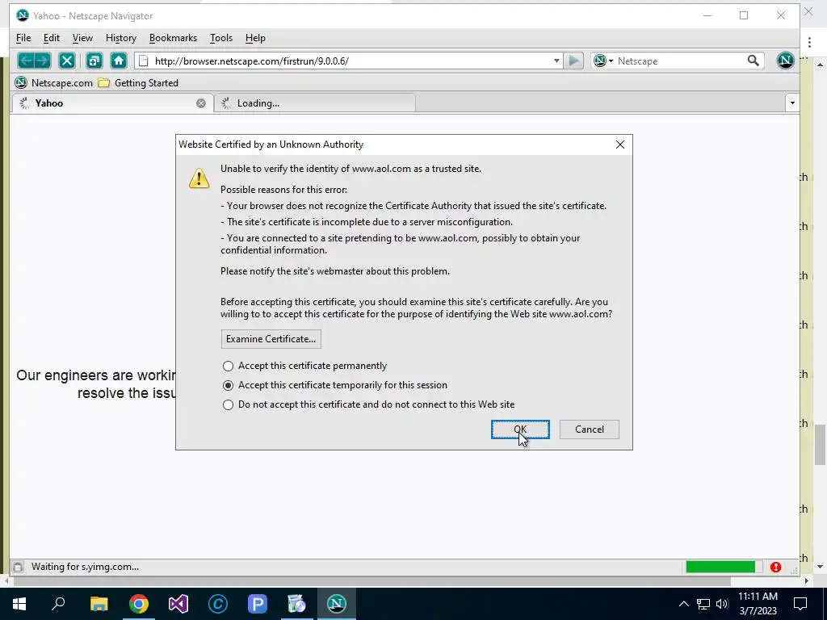827x620 pixels.
Task: Open the File menu
Action: tap(23, 38)
